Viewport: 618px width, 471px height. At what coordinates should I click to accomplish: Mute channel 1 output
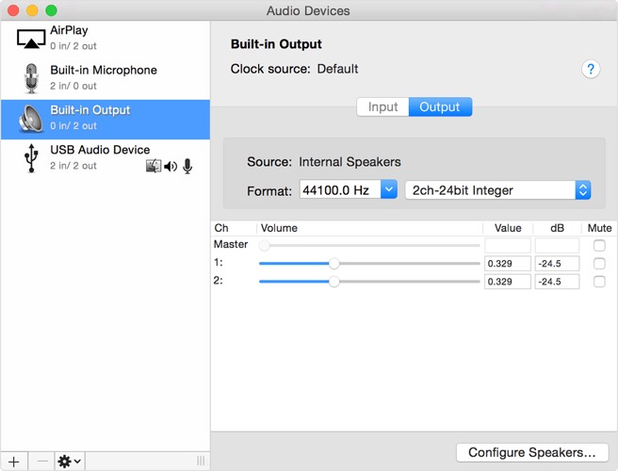point(599,264)
